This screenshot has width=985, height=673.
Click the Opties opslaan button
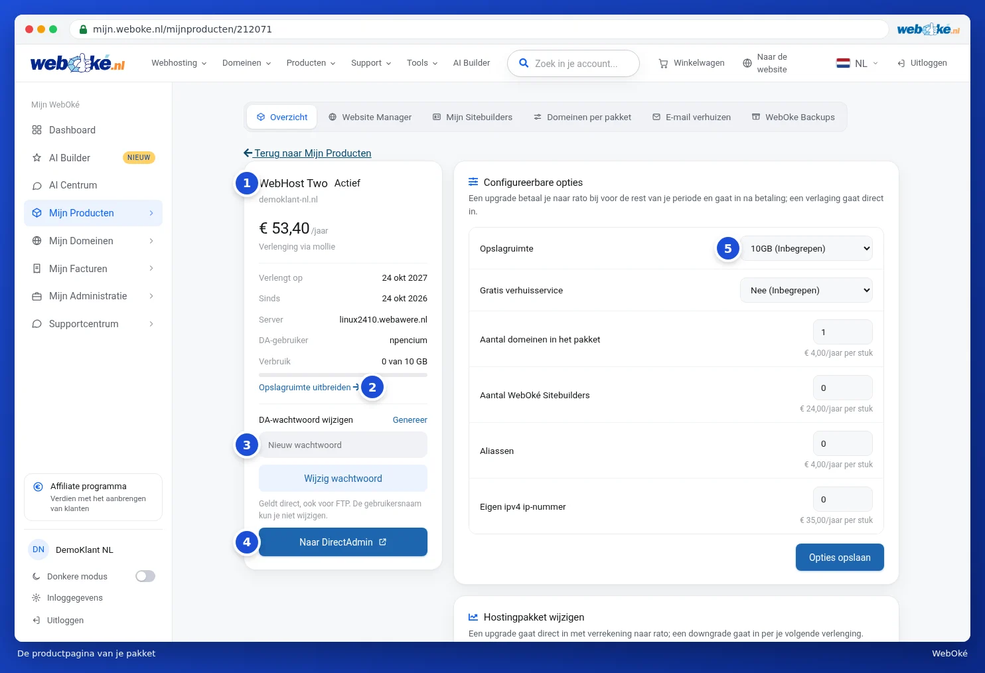pos(840,558)
